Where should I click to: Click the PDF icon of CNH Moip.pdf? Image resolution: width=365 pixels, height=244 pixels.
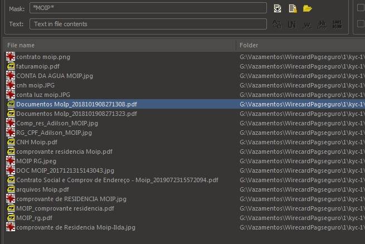point(11,142)
